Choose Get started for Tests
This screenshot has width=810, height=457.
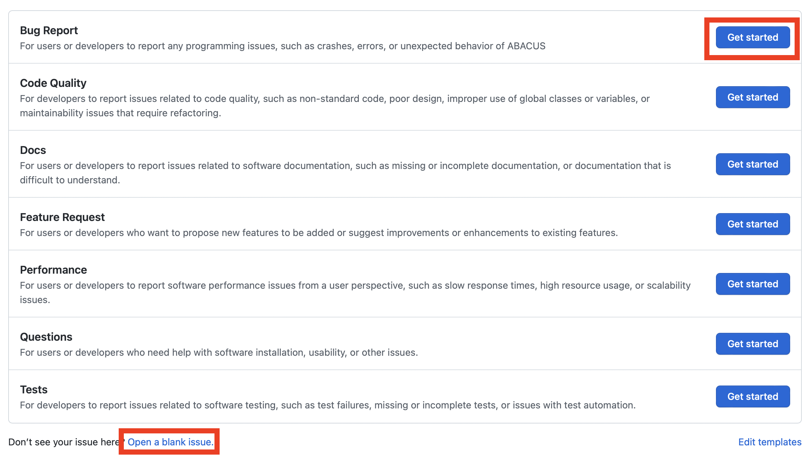click(753, 396)
